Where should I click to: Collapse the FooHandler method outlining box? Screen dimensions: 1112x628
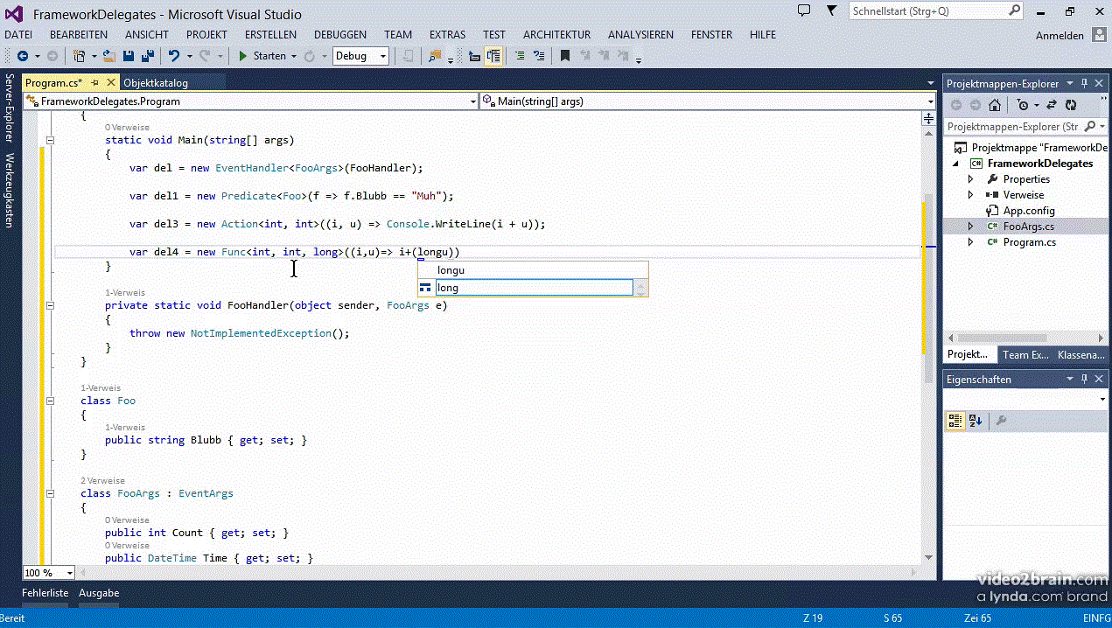click(x=50, y=305)
